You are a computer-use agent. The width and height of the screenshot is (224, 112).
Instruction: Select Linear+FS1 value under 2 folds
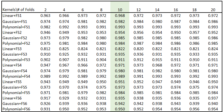[45, 16]
